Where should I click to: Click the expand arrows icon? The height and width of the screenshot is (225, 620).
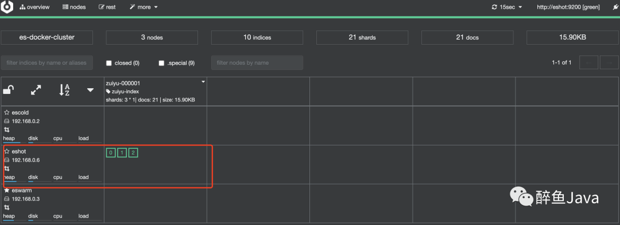point(36,90)
